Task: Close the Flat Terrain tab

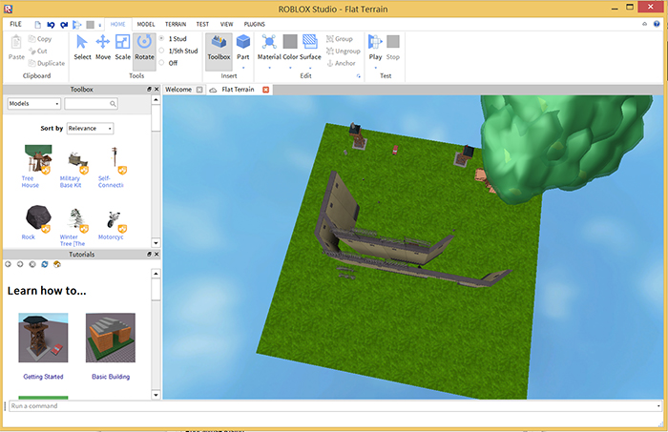Action: (x=266, y=90)
